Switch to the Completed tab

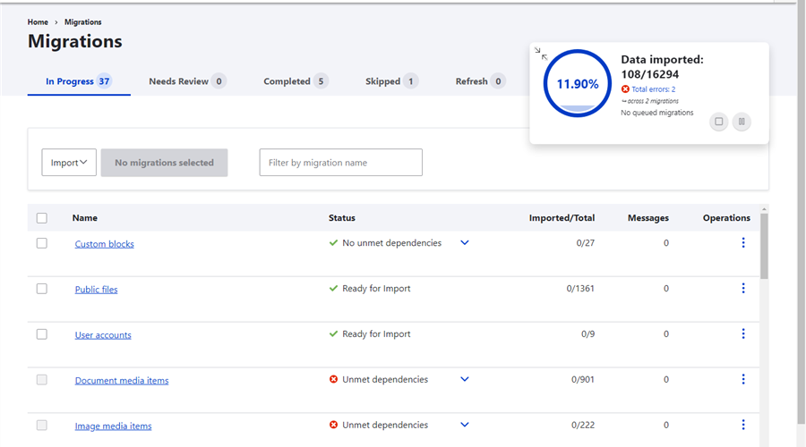296,81
